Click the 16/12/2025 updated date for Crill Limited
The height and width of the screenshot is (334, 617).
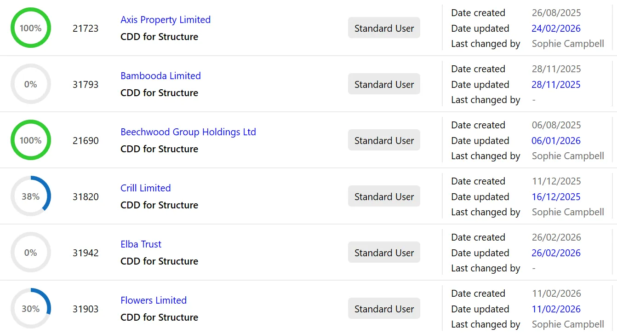556,196
